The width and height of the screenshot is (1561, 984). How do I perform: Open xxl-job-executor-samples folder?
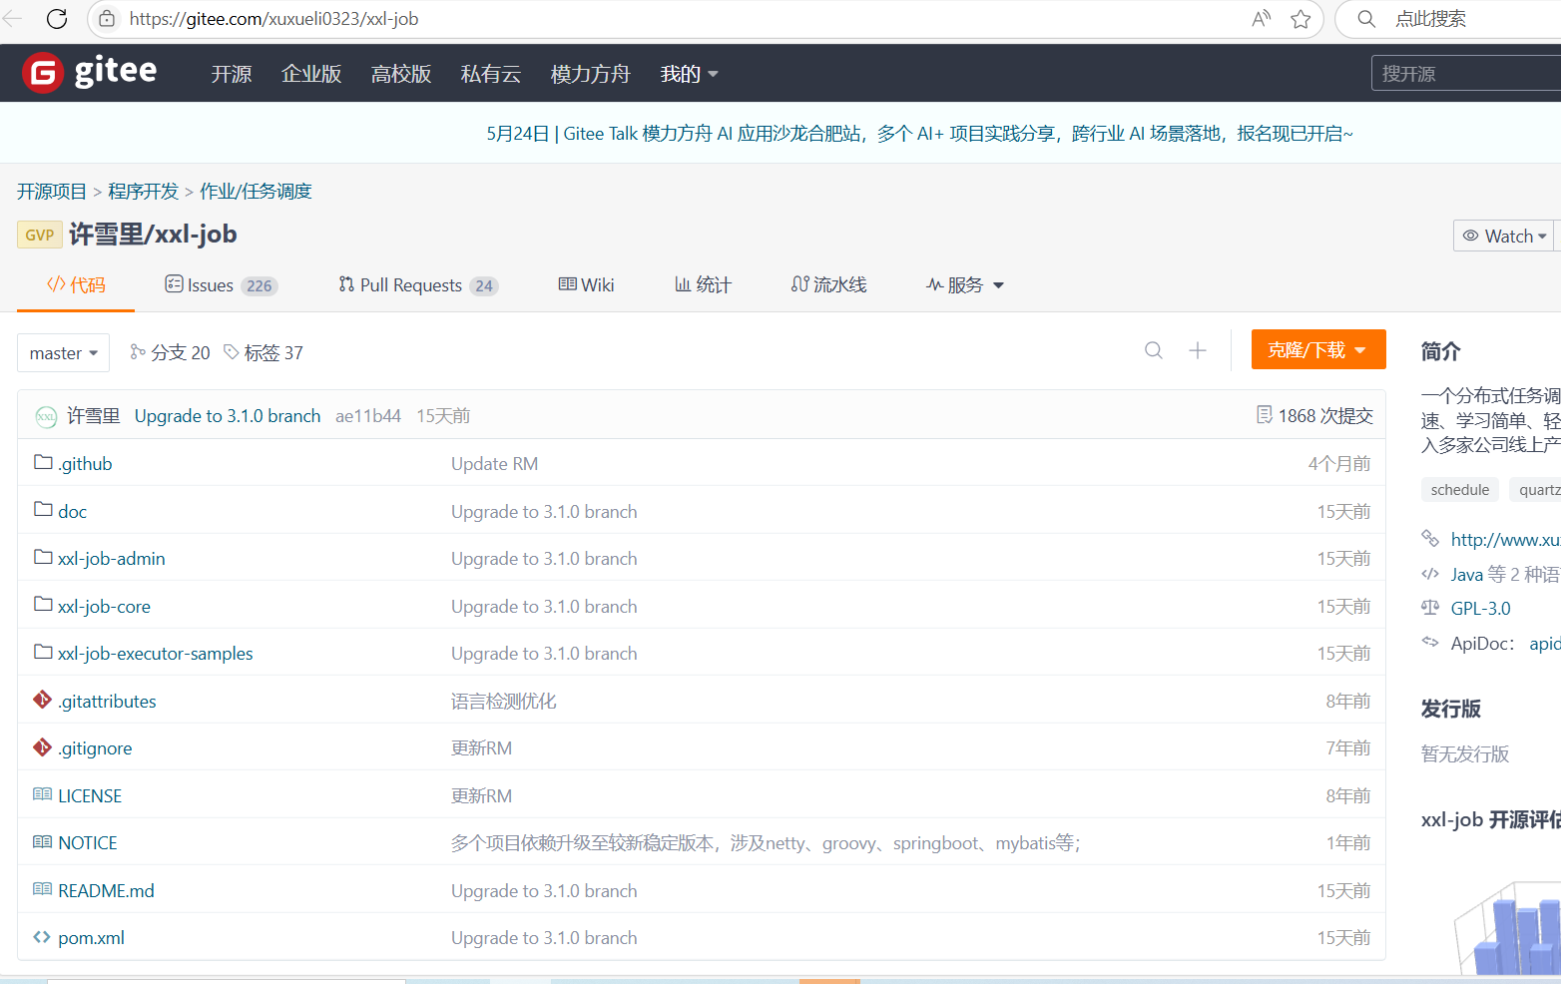coord(155,654)
